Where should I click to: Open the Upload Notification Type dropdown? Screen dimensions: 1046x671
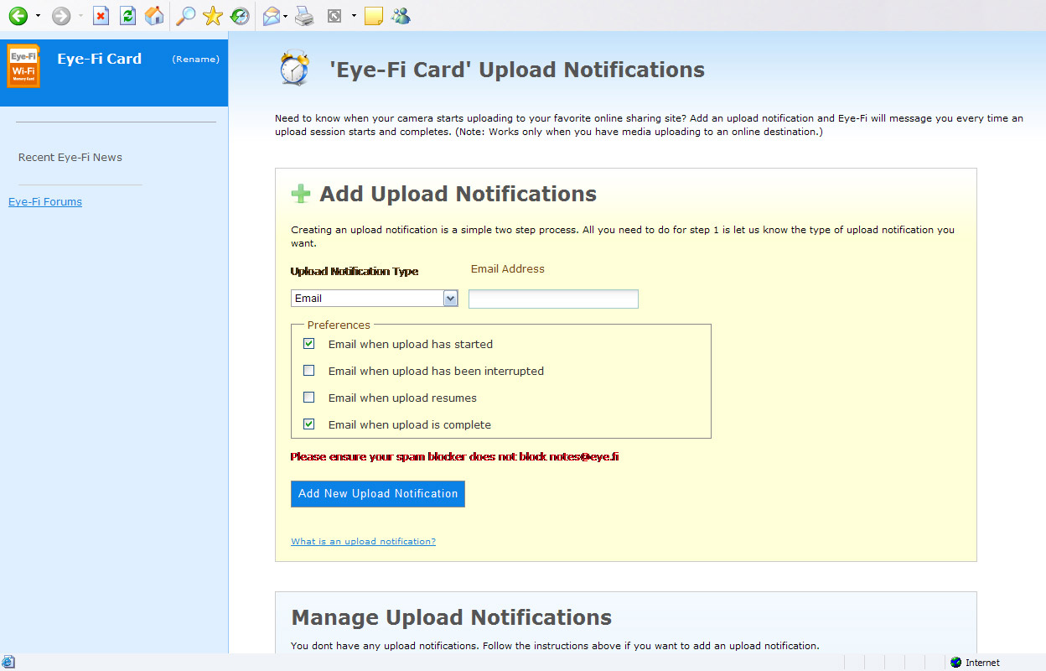click(375, 298)
